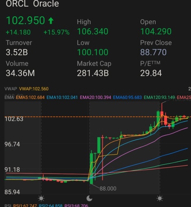Tap the RSI3:68.706 legend entry
Screen dimensions: 191x207
(x=76, y=206)
